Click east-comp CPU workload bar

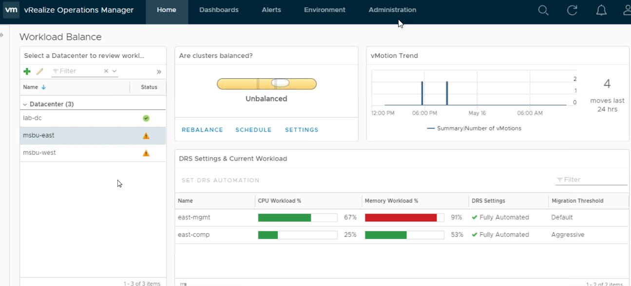297,235
